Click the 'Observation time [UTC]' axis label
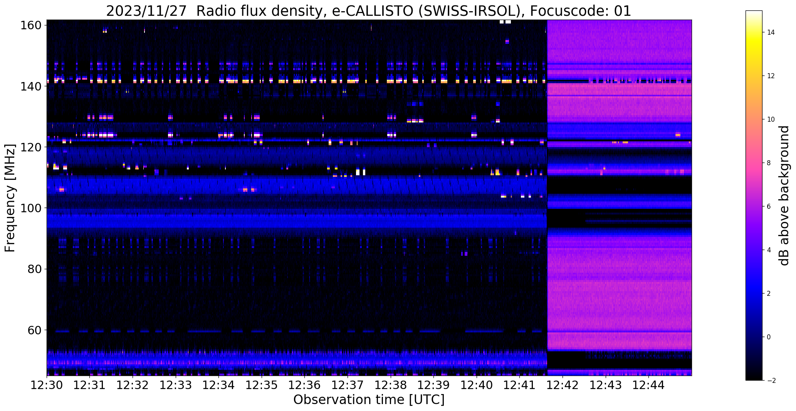The image size is (796, 411). coord(369,400)
